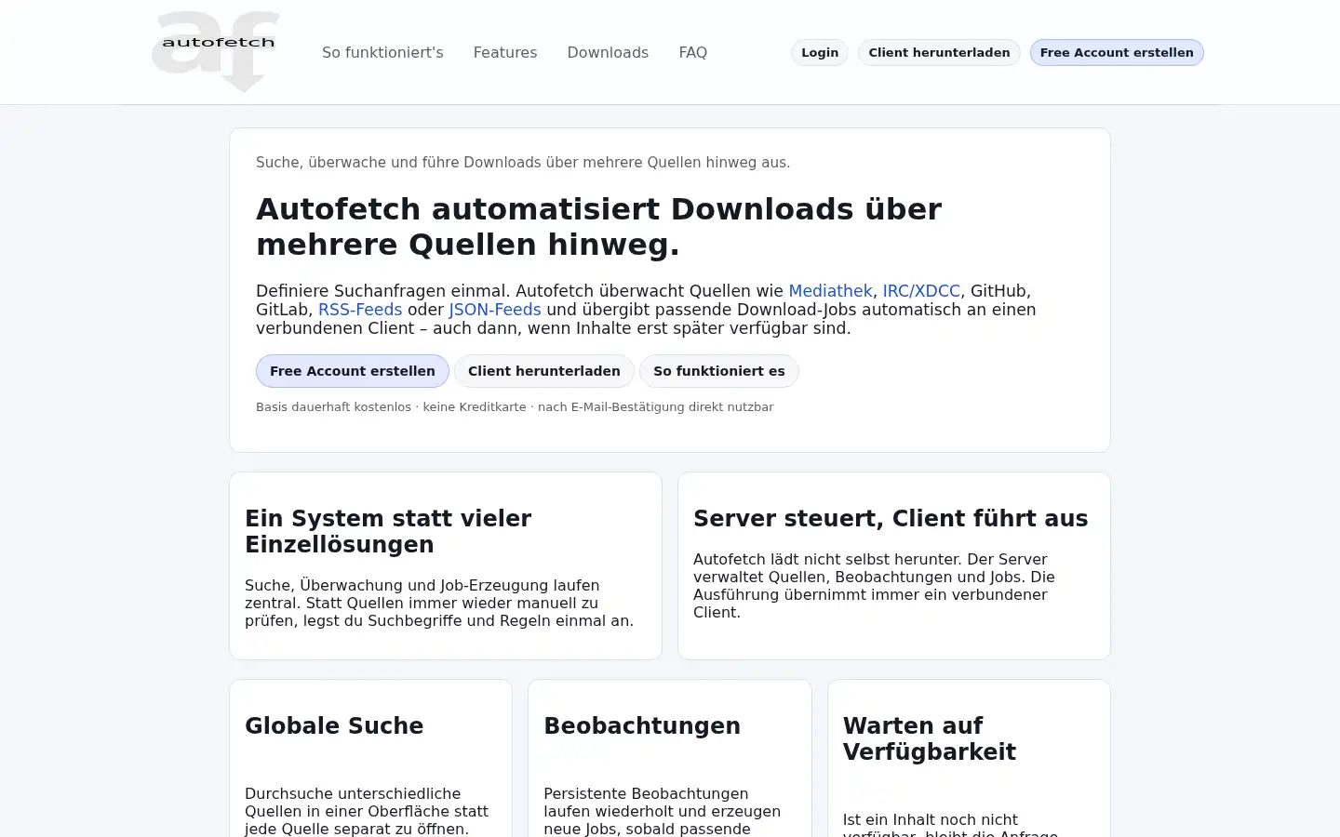Click header button Client herunterladen
Image resolution: width=1340 pixels, height=837 pixels.
coord(939,53)
